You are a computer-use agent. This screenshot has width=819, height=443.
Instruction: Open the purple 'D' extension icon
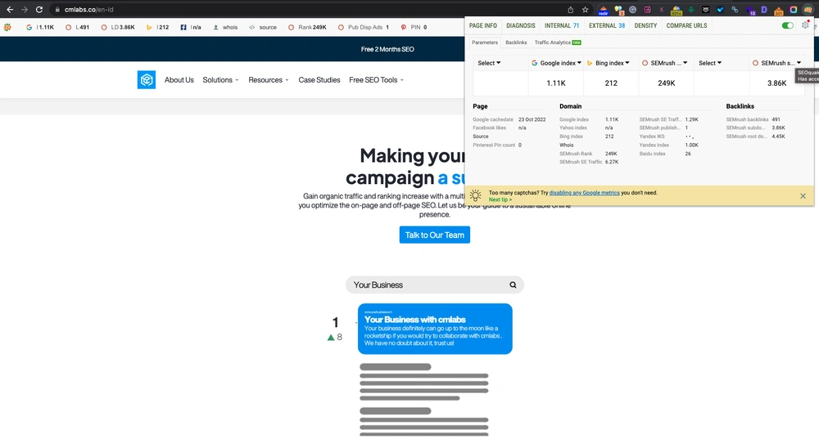[764, 9]
